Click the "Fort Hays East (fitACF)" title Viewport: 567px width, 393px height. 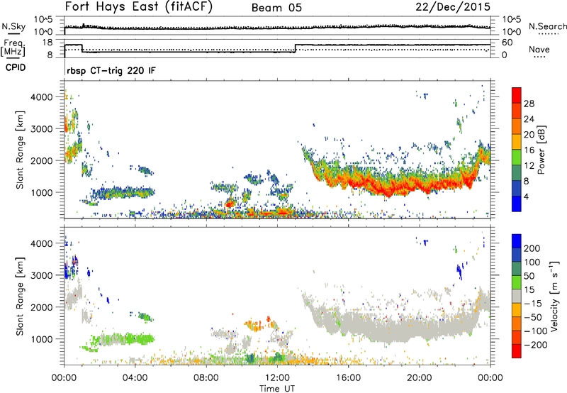point(139,7)
